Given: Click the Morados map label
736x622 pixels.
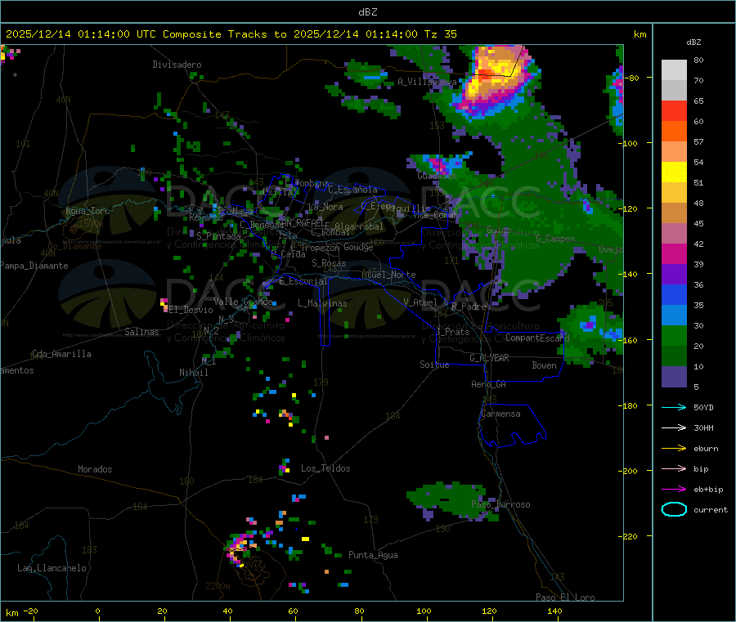Looking at the screenshot, I should click(x=95, y=469).
